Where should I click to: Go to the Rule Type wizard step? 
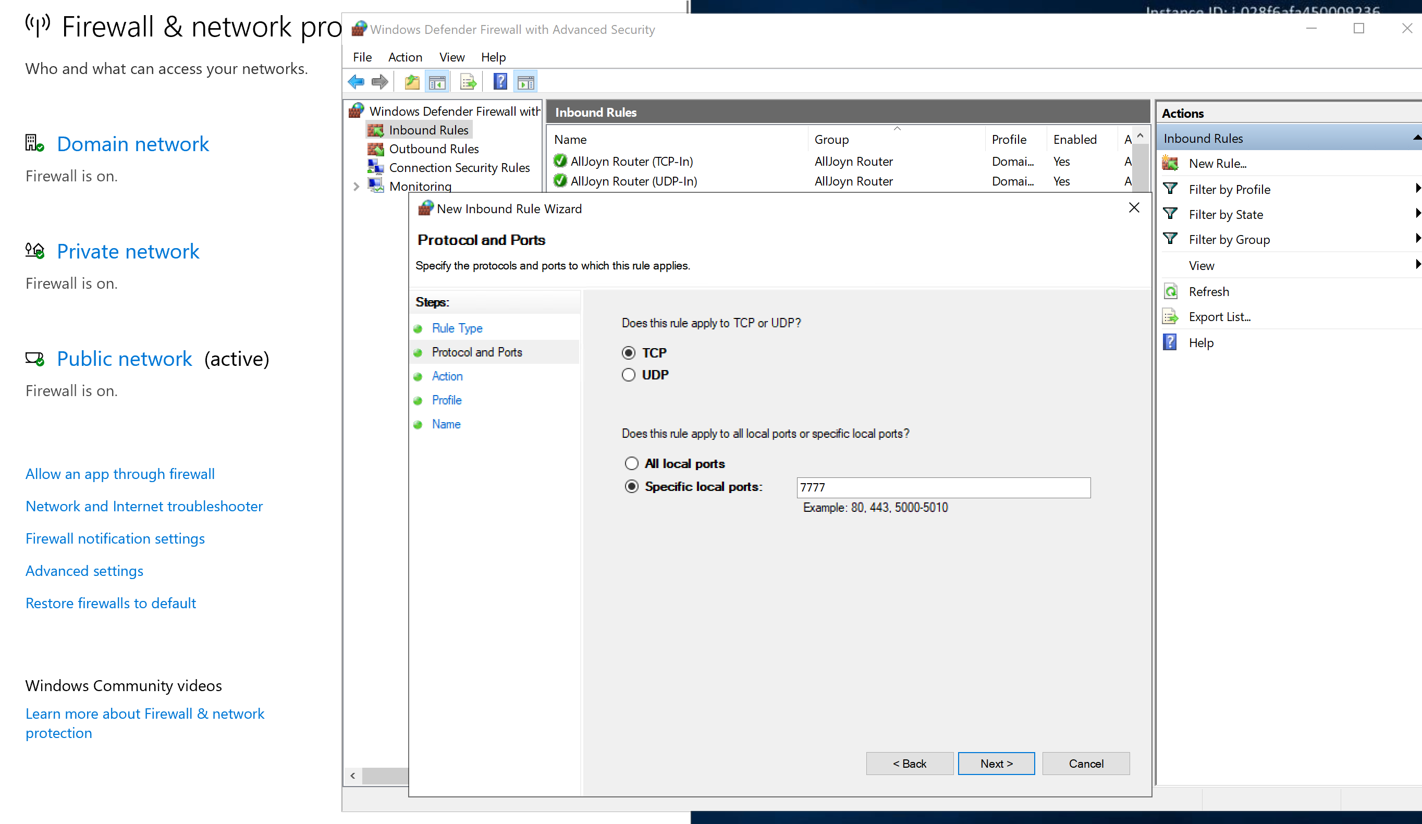coord(457,328)
